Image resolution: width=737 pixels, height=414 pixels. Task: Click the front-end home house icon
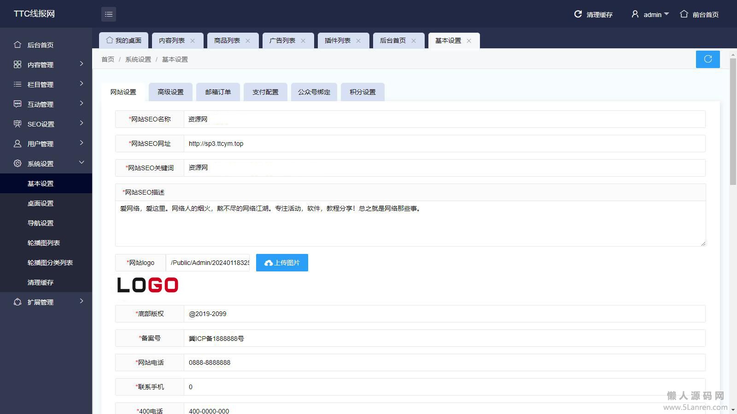click(x=684, y=14)
